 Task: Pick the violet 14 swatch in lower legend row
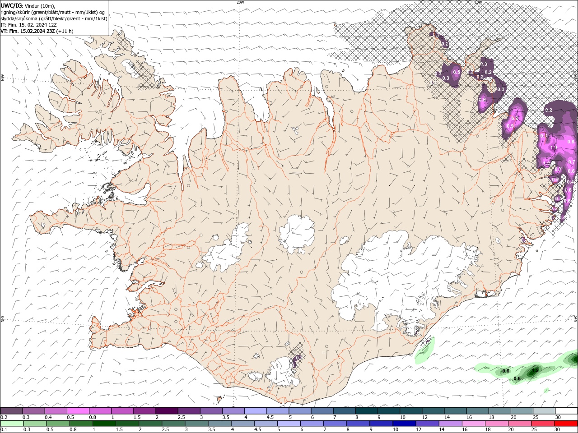pos(451,424)
